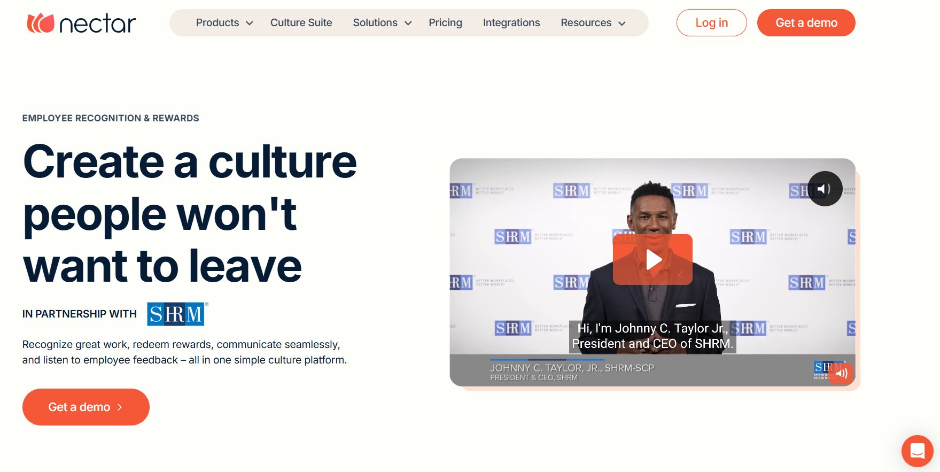The image size is (940, 472).
Task: Click the video progress bar
Action: 547,360
